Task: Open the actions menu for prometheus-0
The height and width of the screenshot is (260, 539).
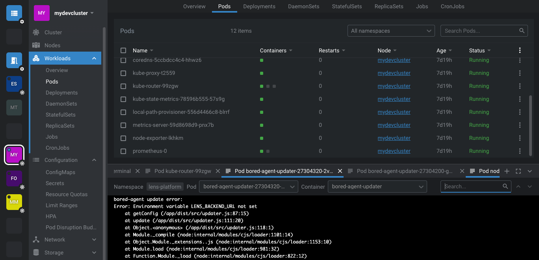Action: click(520, 151)
